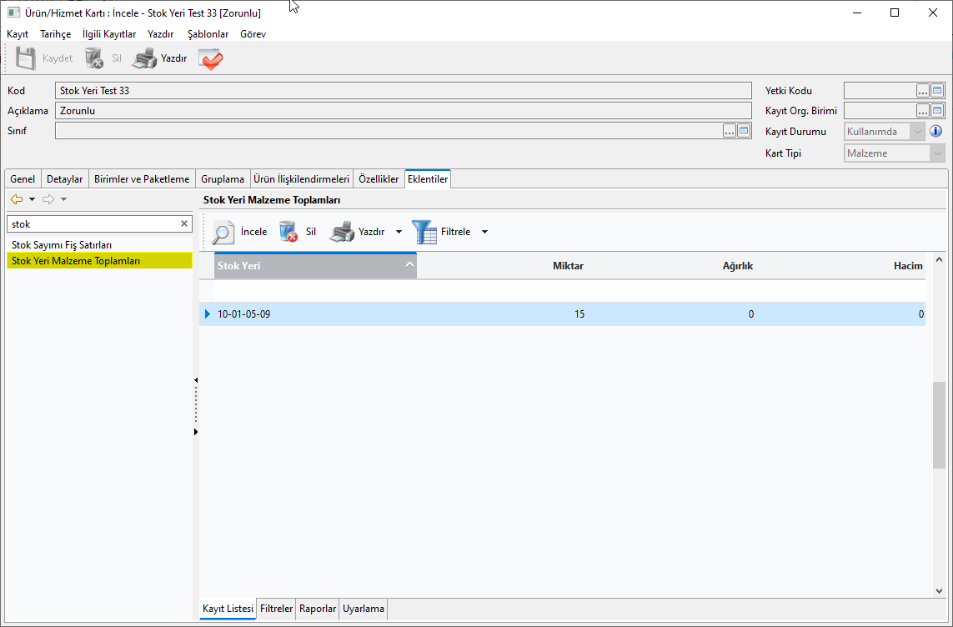Open the İlgili Kayıtlar menu
Image resolution: width=953 pixels, height=627 pixels.
[x=109, y=34]
